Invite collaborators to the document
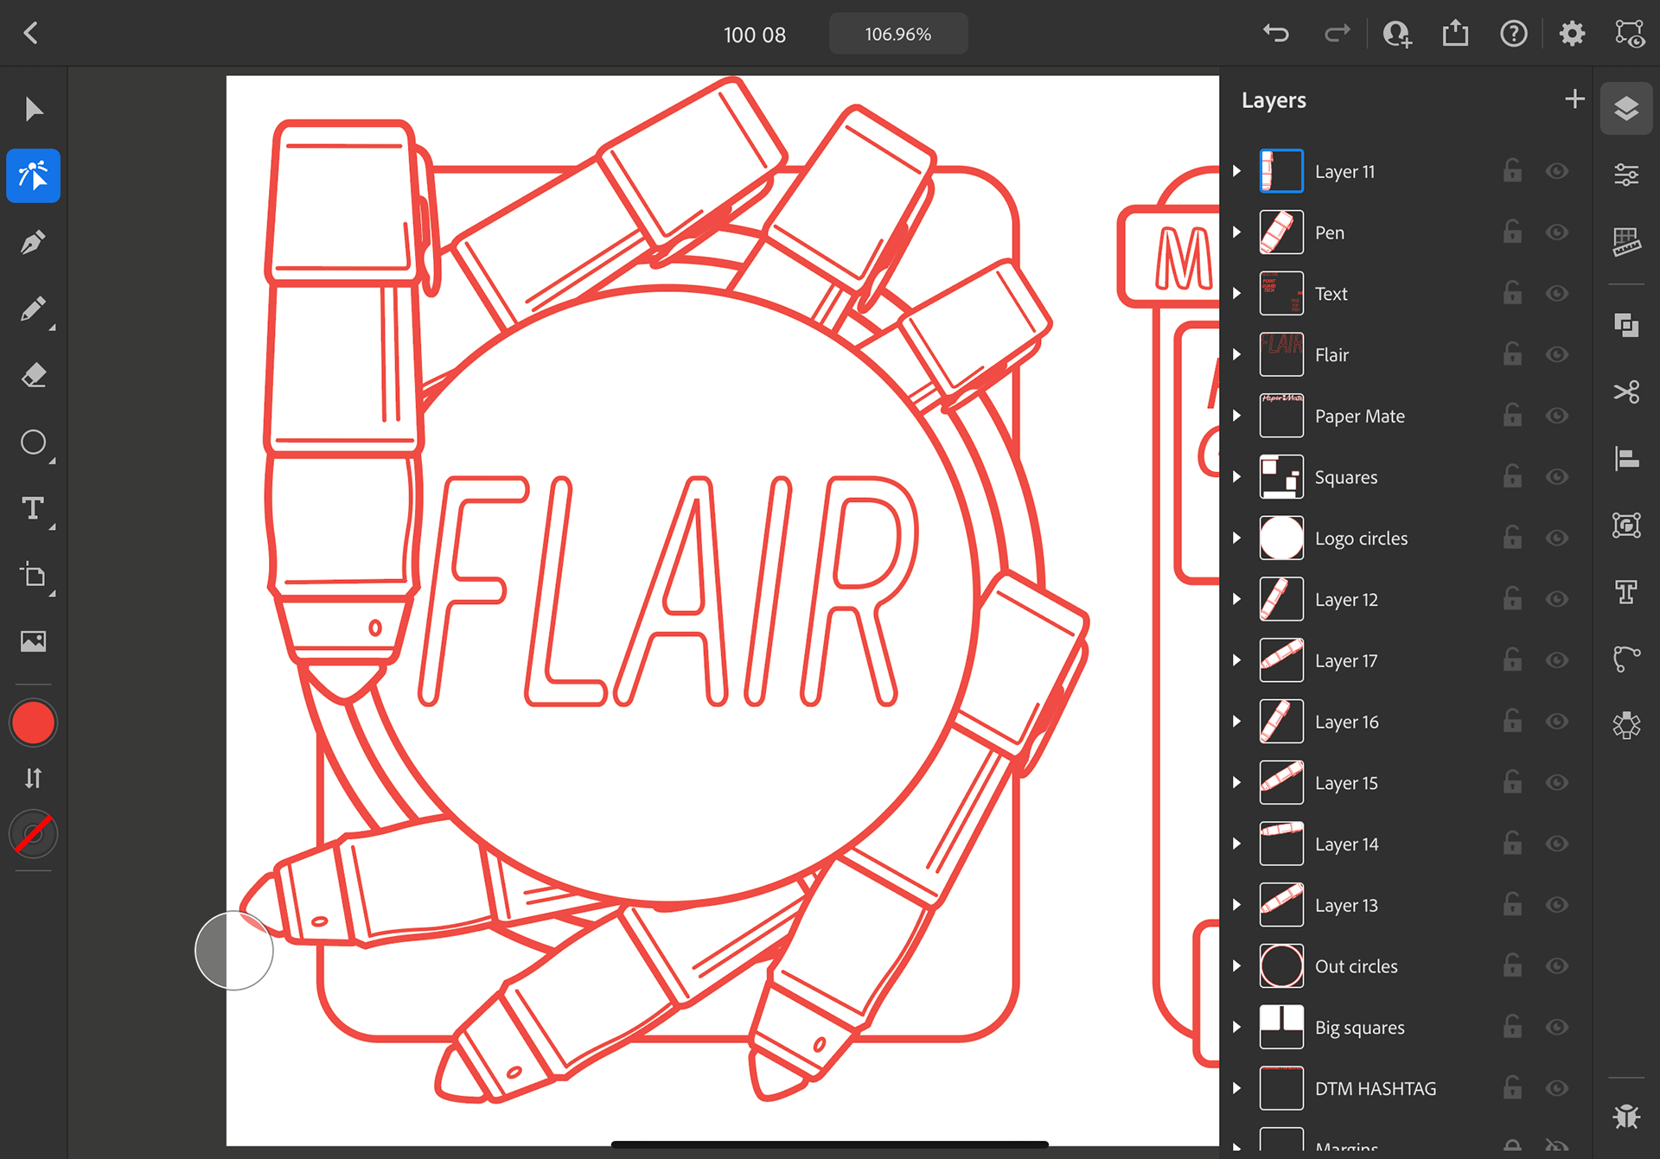Image resolution: width=1660 pixels, height=1159 pixels. 1397,34
